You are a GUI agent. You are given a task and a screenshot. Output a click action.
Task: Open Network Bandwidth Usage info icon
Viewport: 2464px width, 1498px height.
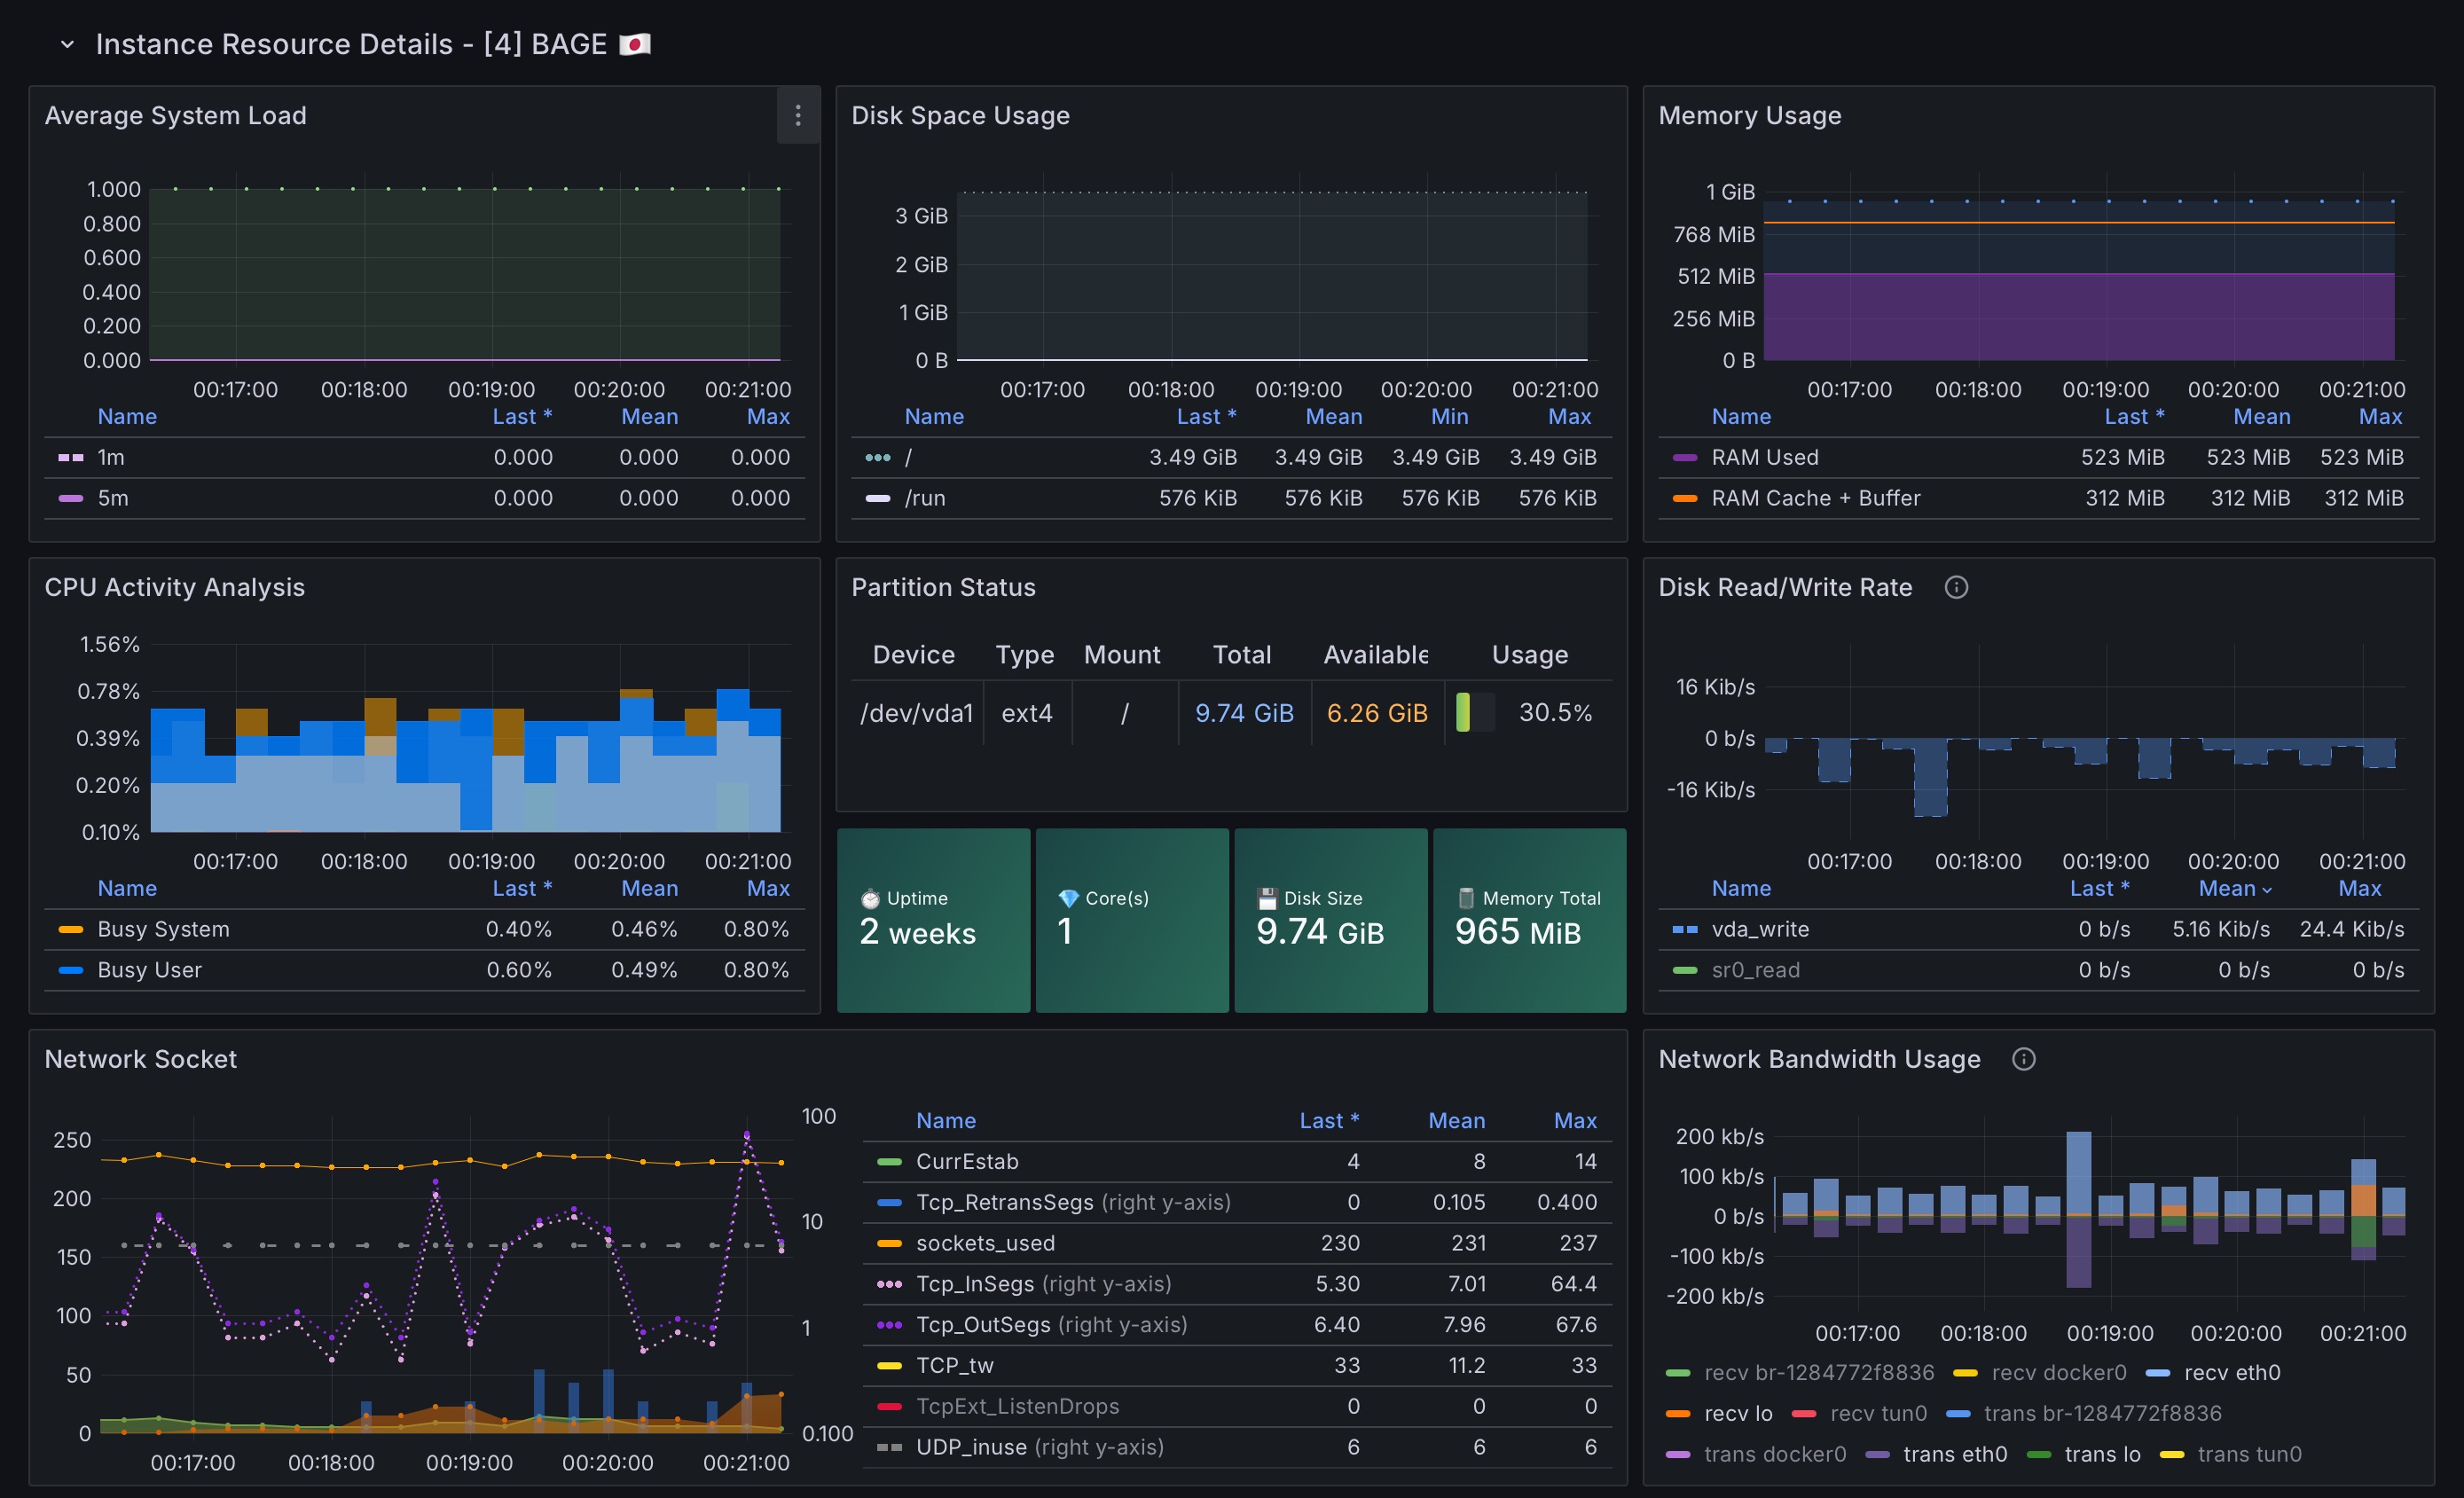click(2022, 1059)
